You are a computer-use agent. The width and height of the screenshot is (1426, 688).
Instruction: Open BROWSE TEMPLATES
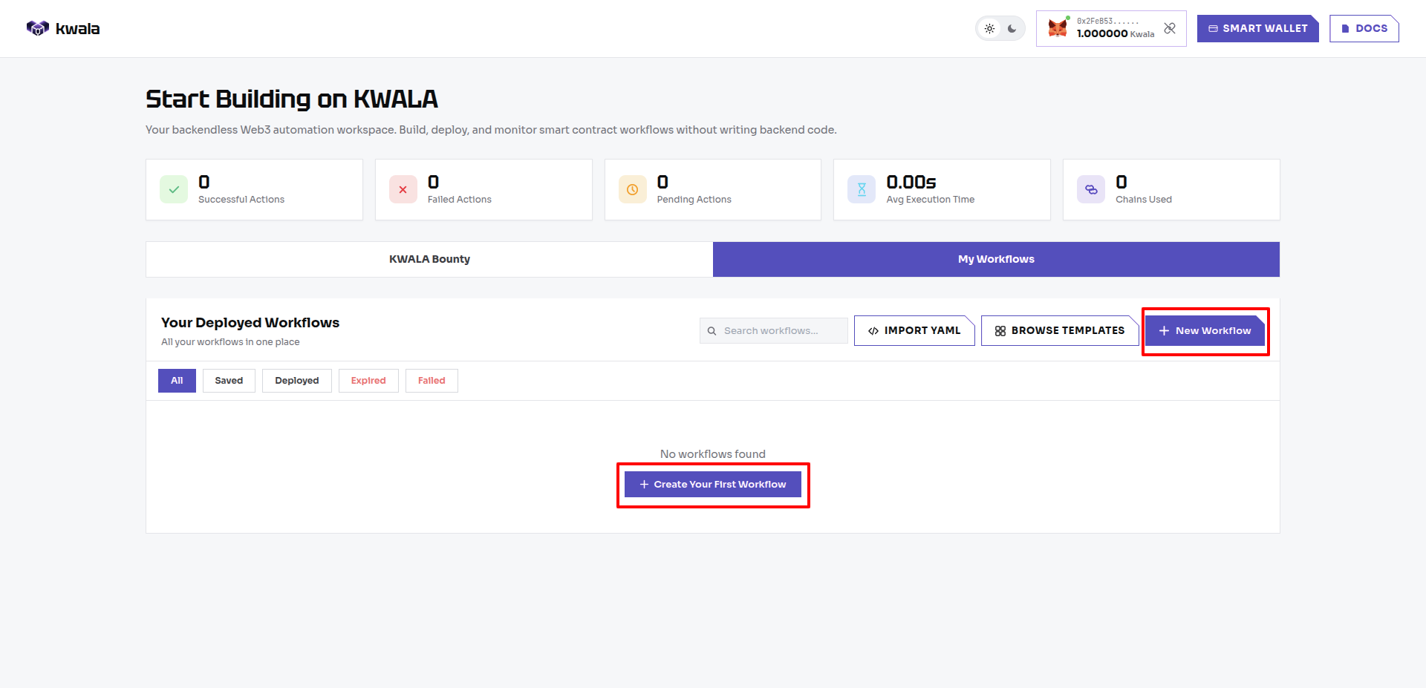[x=1060, y=330]
